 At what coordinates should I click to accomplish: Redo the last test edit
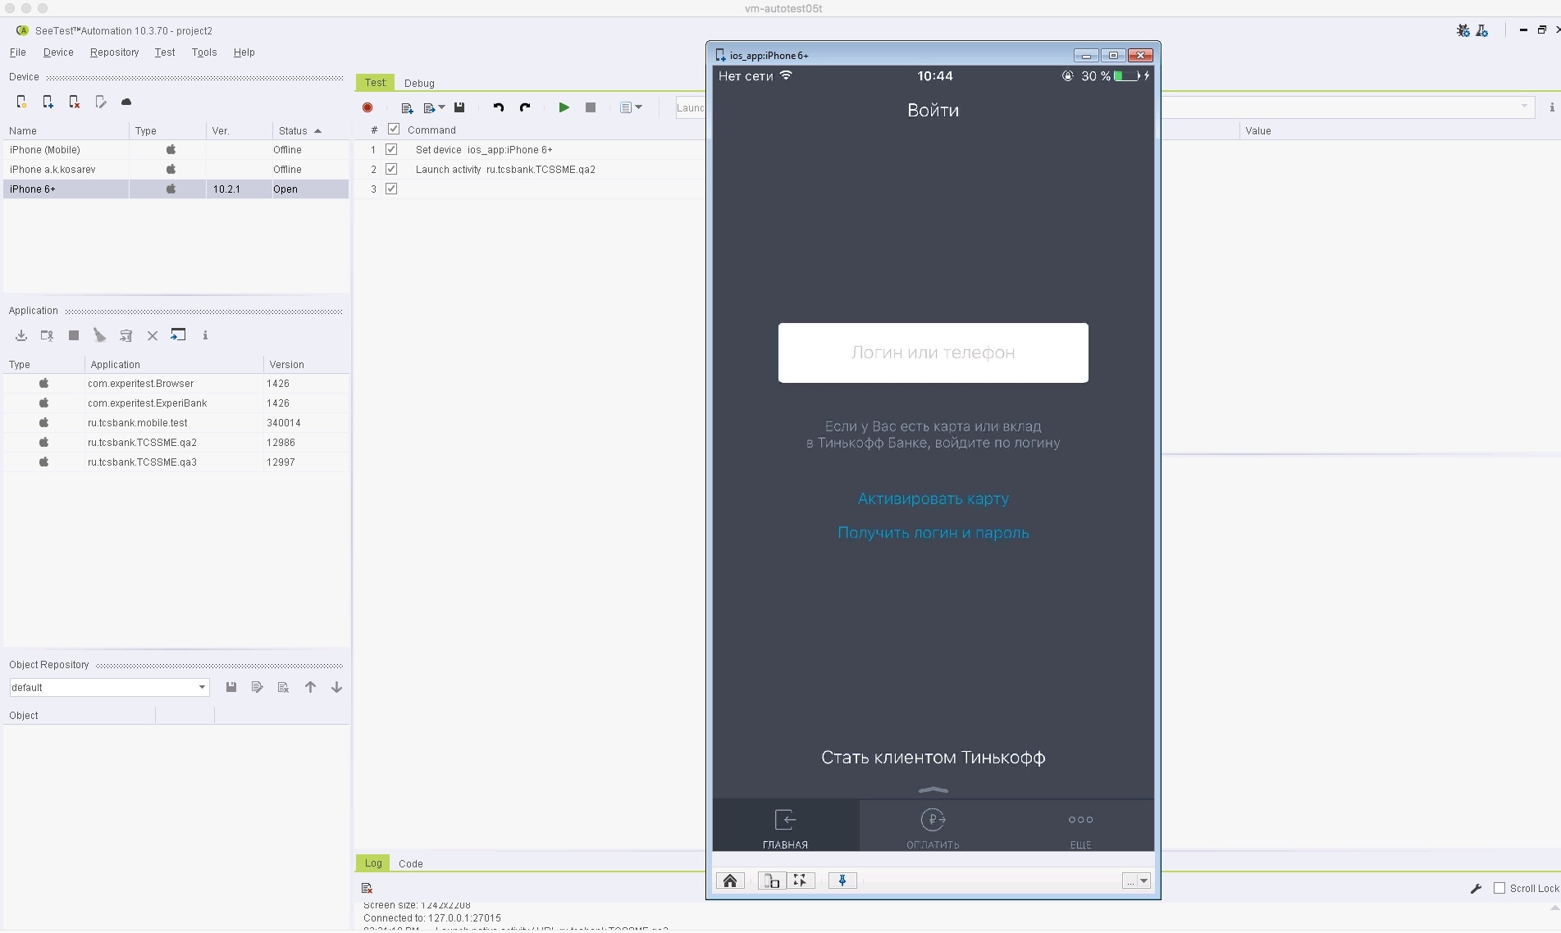[x=525, y=107]
